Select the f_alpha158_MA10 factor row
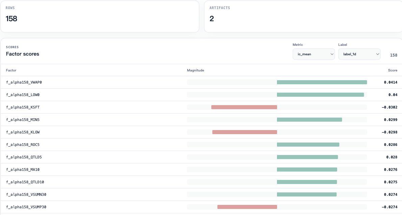Viewport: 402px width, 215px height. 201,170
